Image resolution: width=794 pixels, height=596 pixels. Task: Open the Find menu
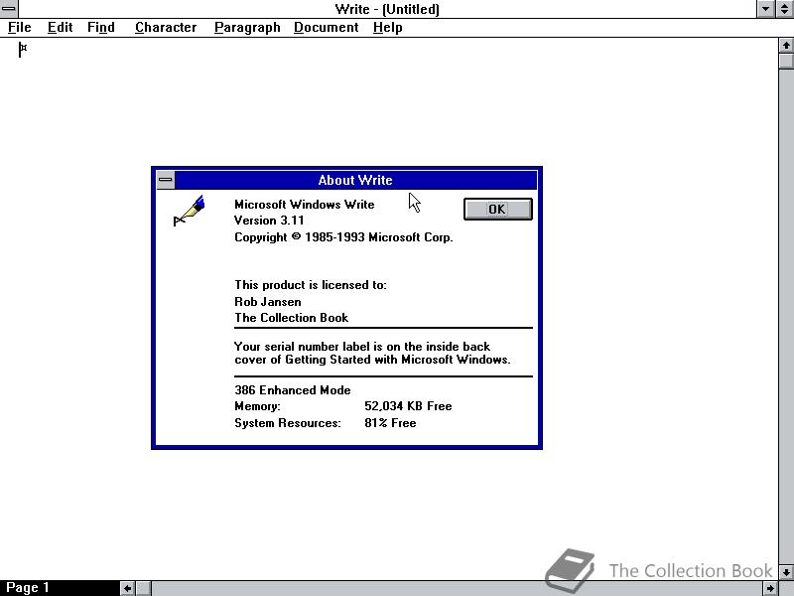[101, 28]
